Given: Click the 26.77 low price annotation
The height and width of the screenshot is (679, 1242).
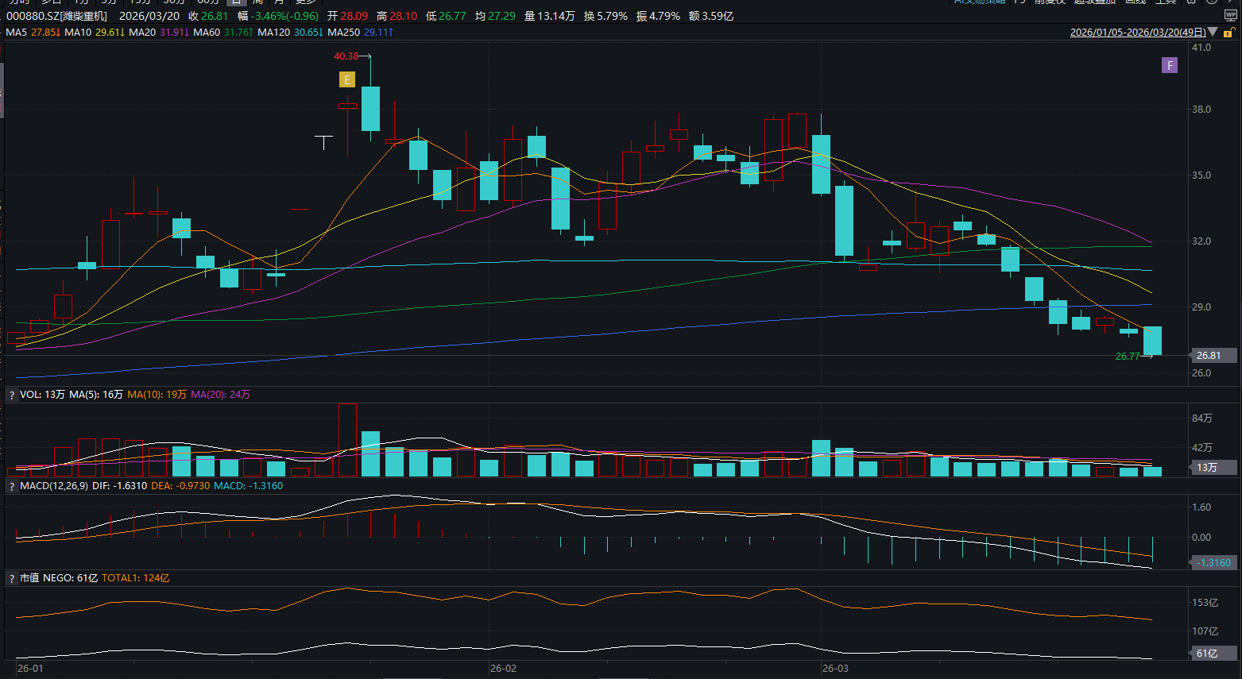Looking at the screenshot, I should (1127, 357).
